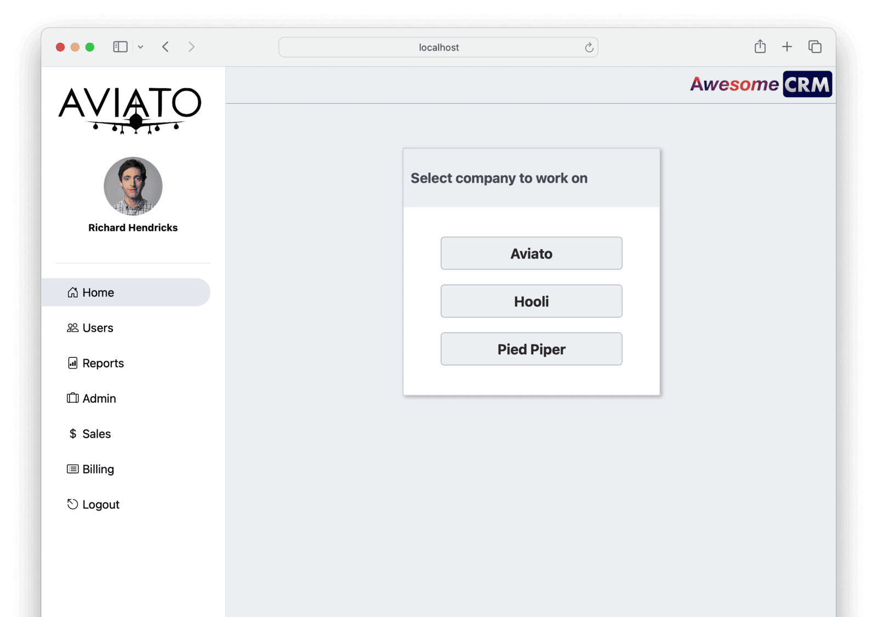Click Richard Hendricks profile photo
The height and width of the screenshot is (617, 877).
point(133,186)
